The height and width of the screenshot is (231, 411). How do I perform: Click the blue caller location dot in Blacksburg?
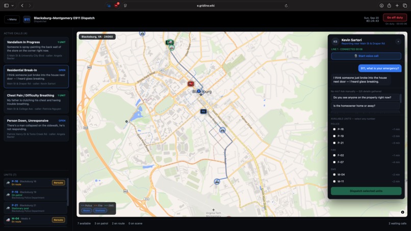199,91
